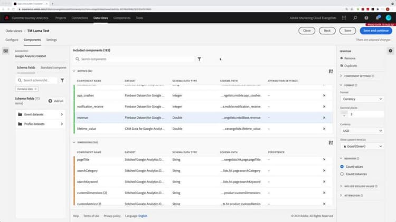Image resolution: width=396 pixels, height=222 pixels.
Task: Click the Search components field
Action: (x=134, y=59)
